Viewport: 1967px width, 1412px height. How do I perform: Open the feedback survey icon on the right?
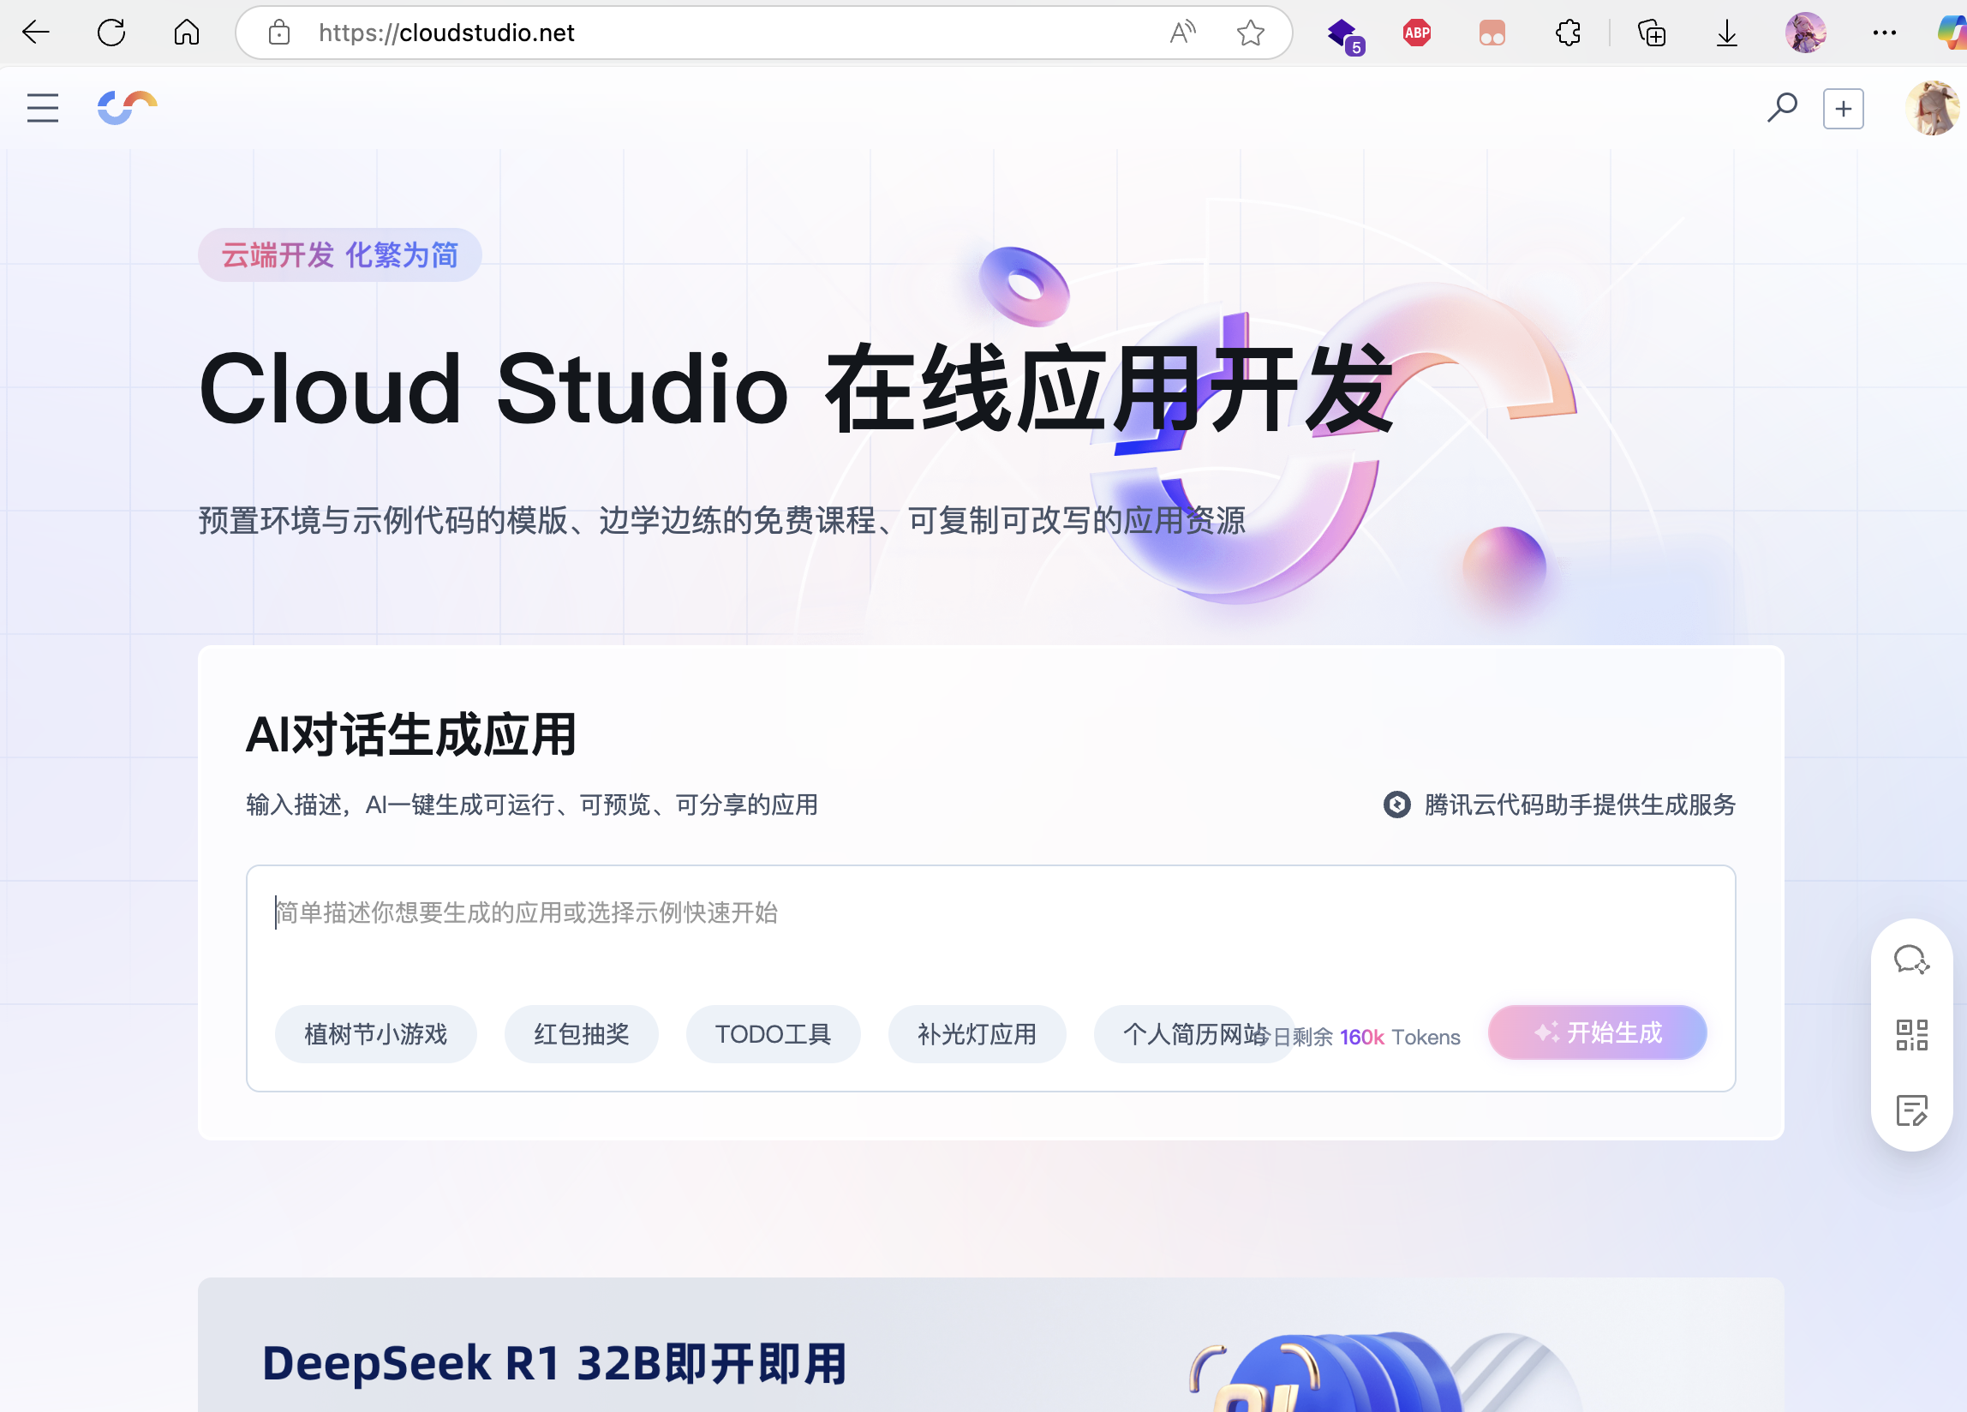point(1910,1110)
